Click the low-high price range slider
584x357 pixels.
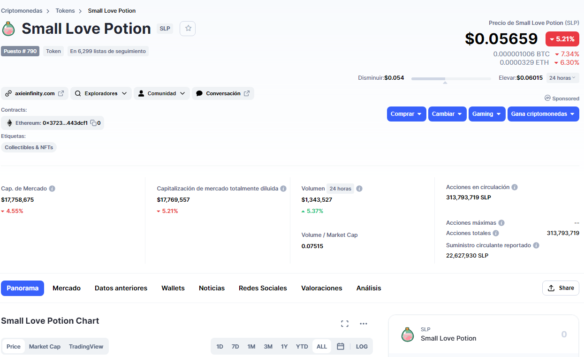451,79
